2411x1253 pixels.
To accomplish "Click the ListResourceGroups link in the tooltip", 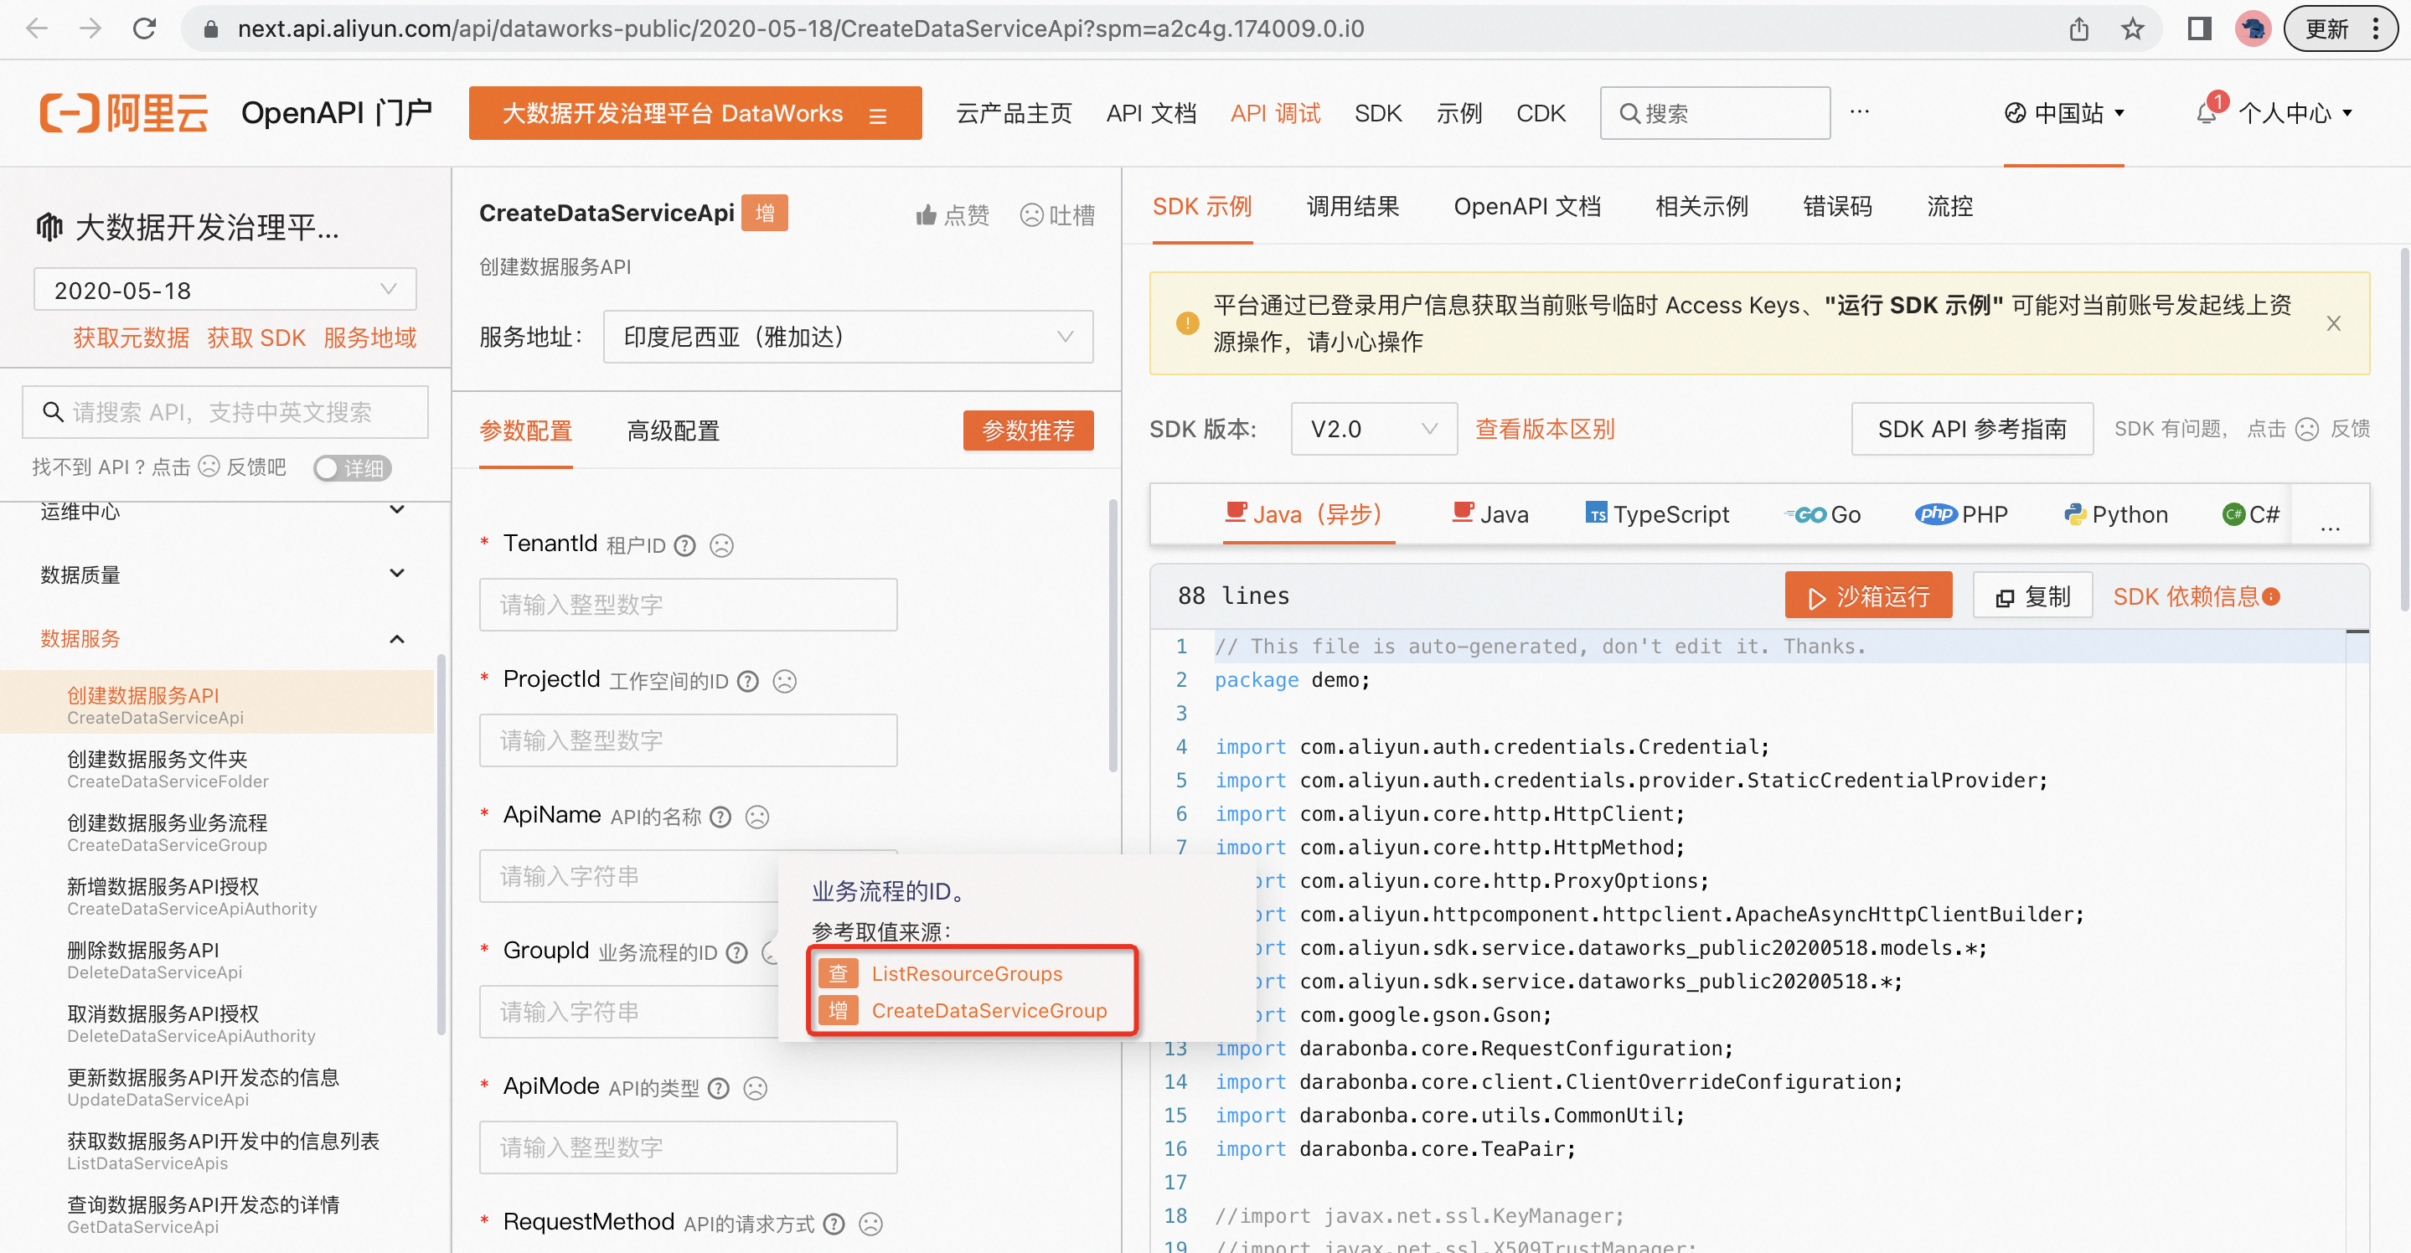I will click(967, 973).
